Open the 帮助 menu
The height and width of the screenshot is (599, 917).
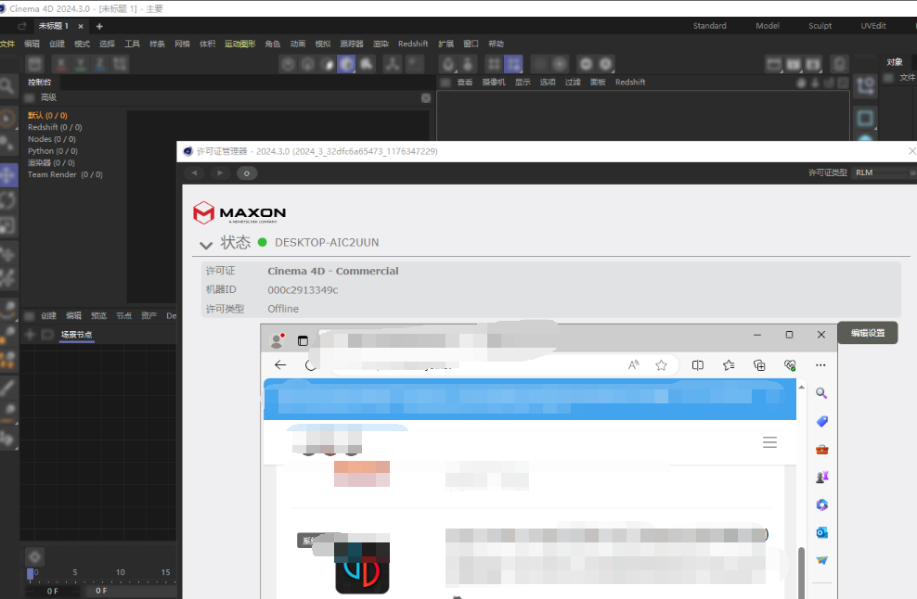496,44
